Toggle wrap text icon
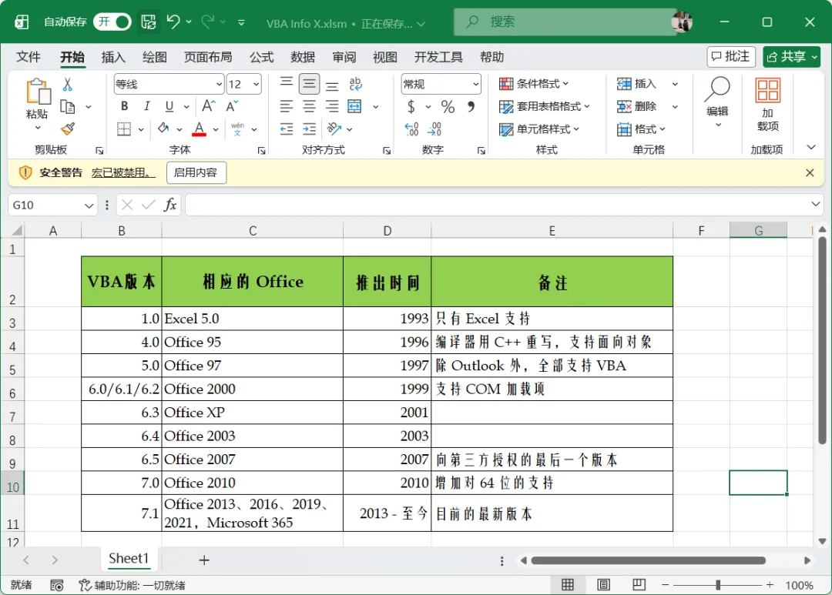832x595 pixels. pos(355,84)
